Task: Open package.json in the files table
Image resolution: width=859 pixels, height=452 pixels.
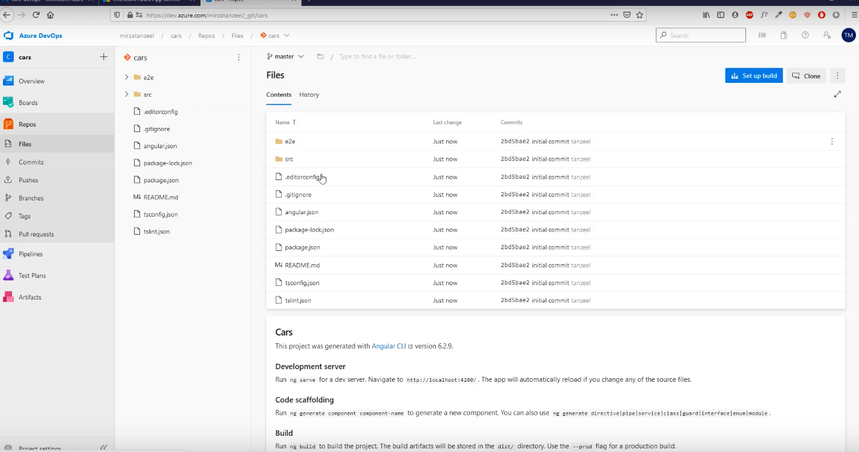Action: [x=302, y=247]
